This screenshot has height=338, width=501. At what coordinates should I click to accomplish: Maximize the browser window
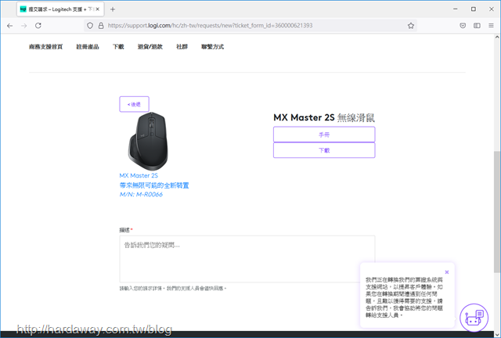474,9
